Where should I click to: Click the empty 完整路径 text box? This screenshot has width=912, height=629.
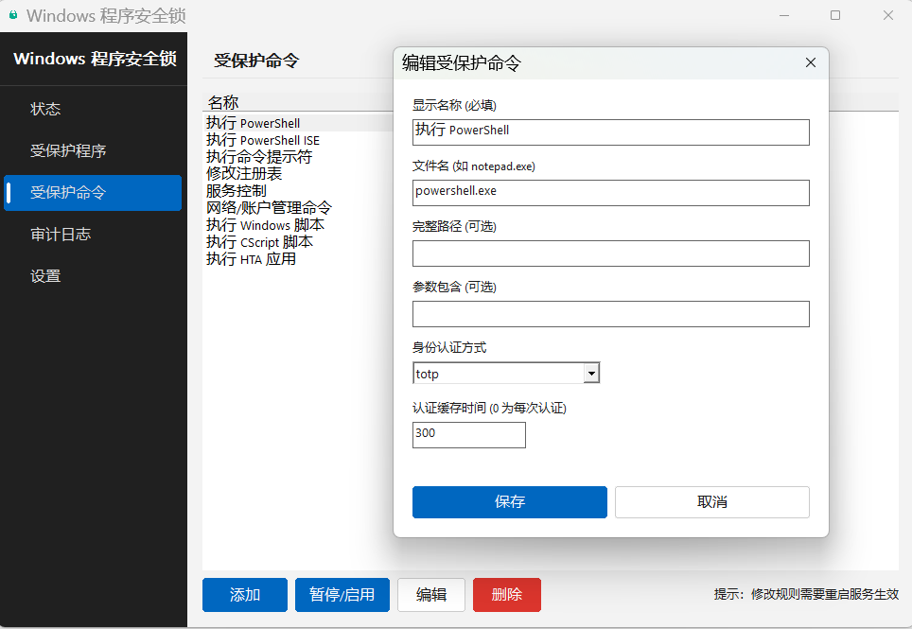pos(610,253)
